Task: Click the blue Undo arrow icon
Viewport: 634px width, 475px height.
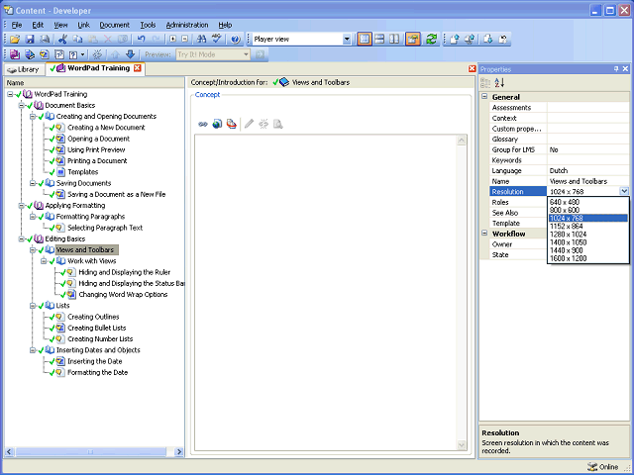Action: (x=141, y=39)
